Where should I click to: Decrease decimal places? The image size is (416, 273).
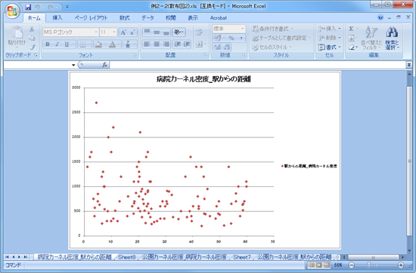pos(227,48)
